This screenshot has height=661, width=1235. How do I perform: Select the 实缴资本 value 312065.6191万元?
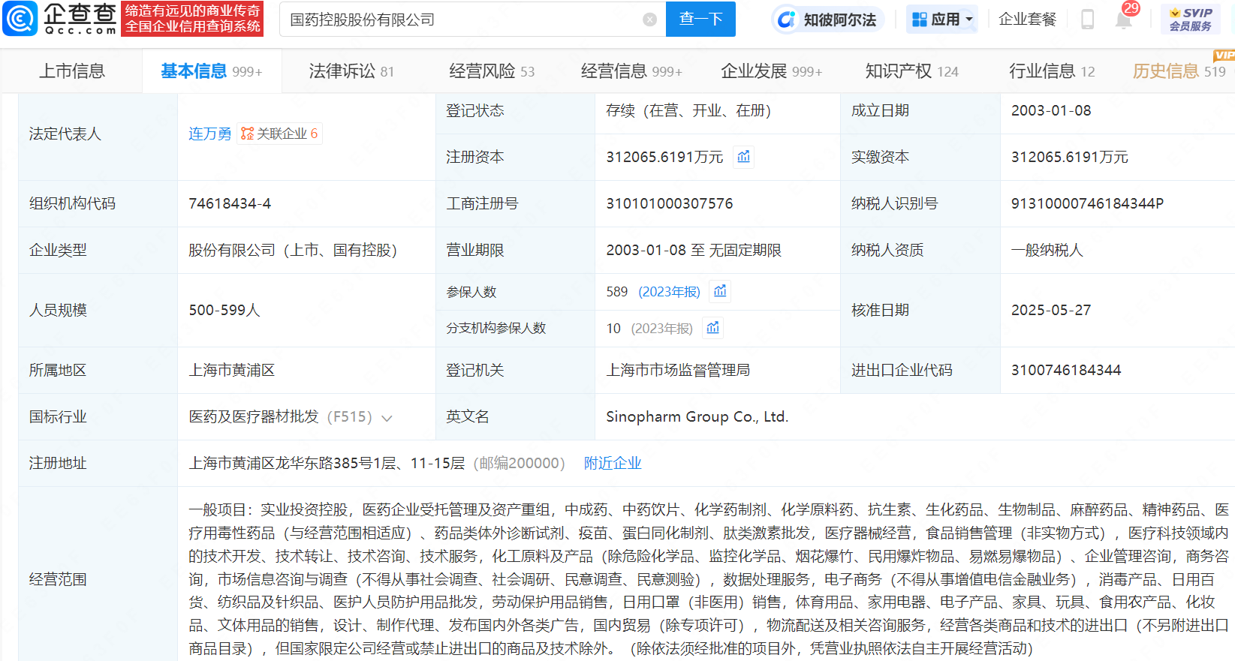point(1070,157)
